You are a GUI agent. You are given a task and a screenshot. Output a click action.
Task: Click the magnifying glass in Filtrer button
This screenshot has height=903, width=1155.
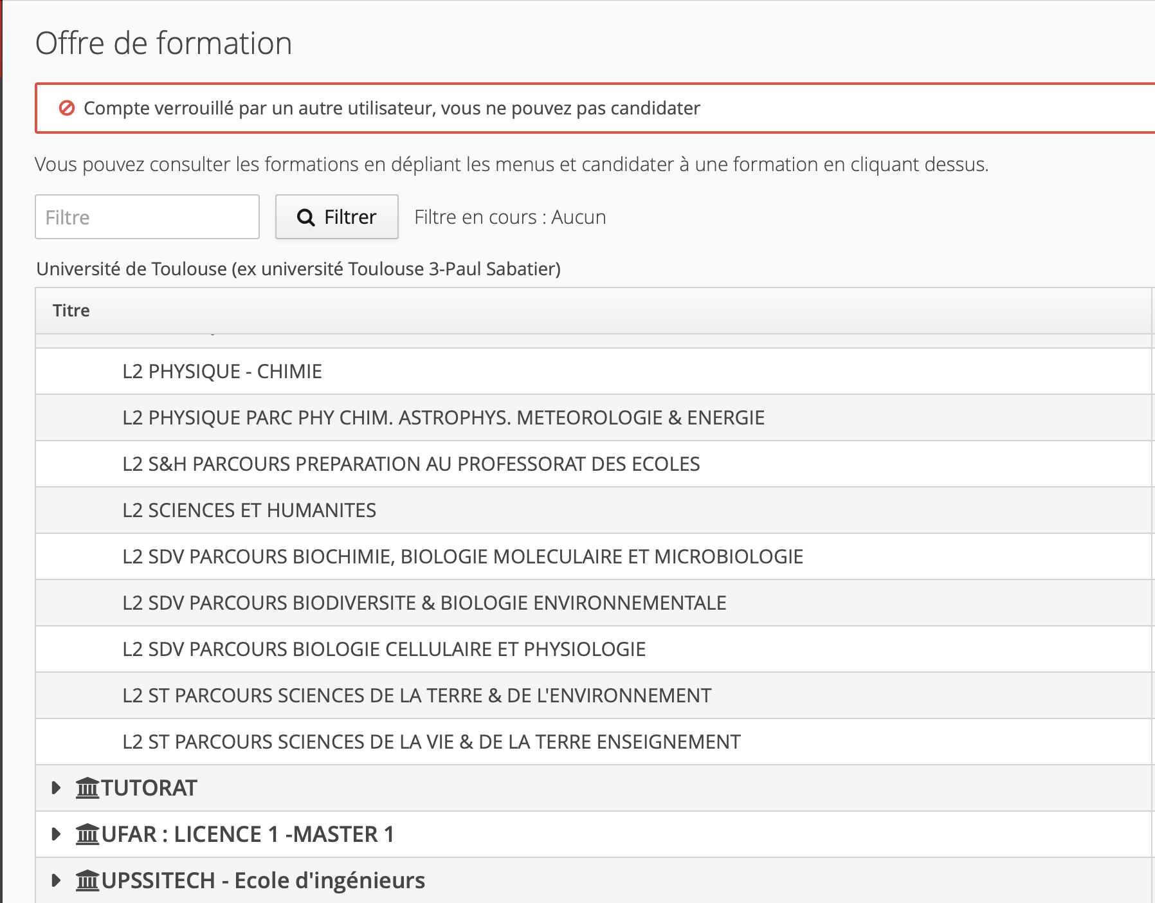(x=306, y=217)
